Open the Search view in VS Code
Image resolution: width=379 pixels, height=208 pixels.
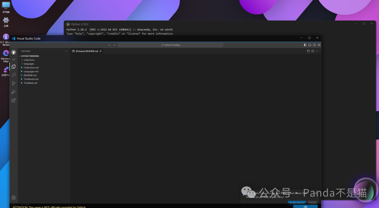tap(14, 75)
